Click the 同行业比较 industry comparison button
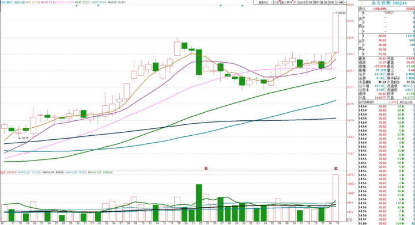 (x=406, y=102)
